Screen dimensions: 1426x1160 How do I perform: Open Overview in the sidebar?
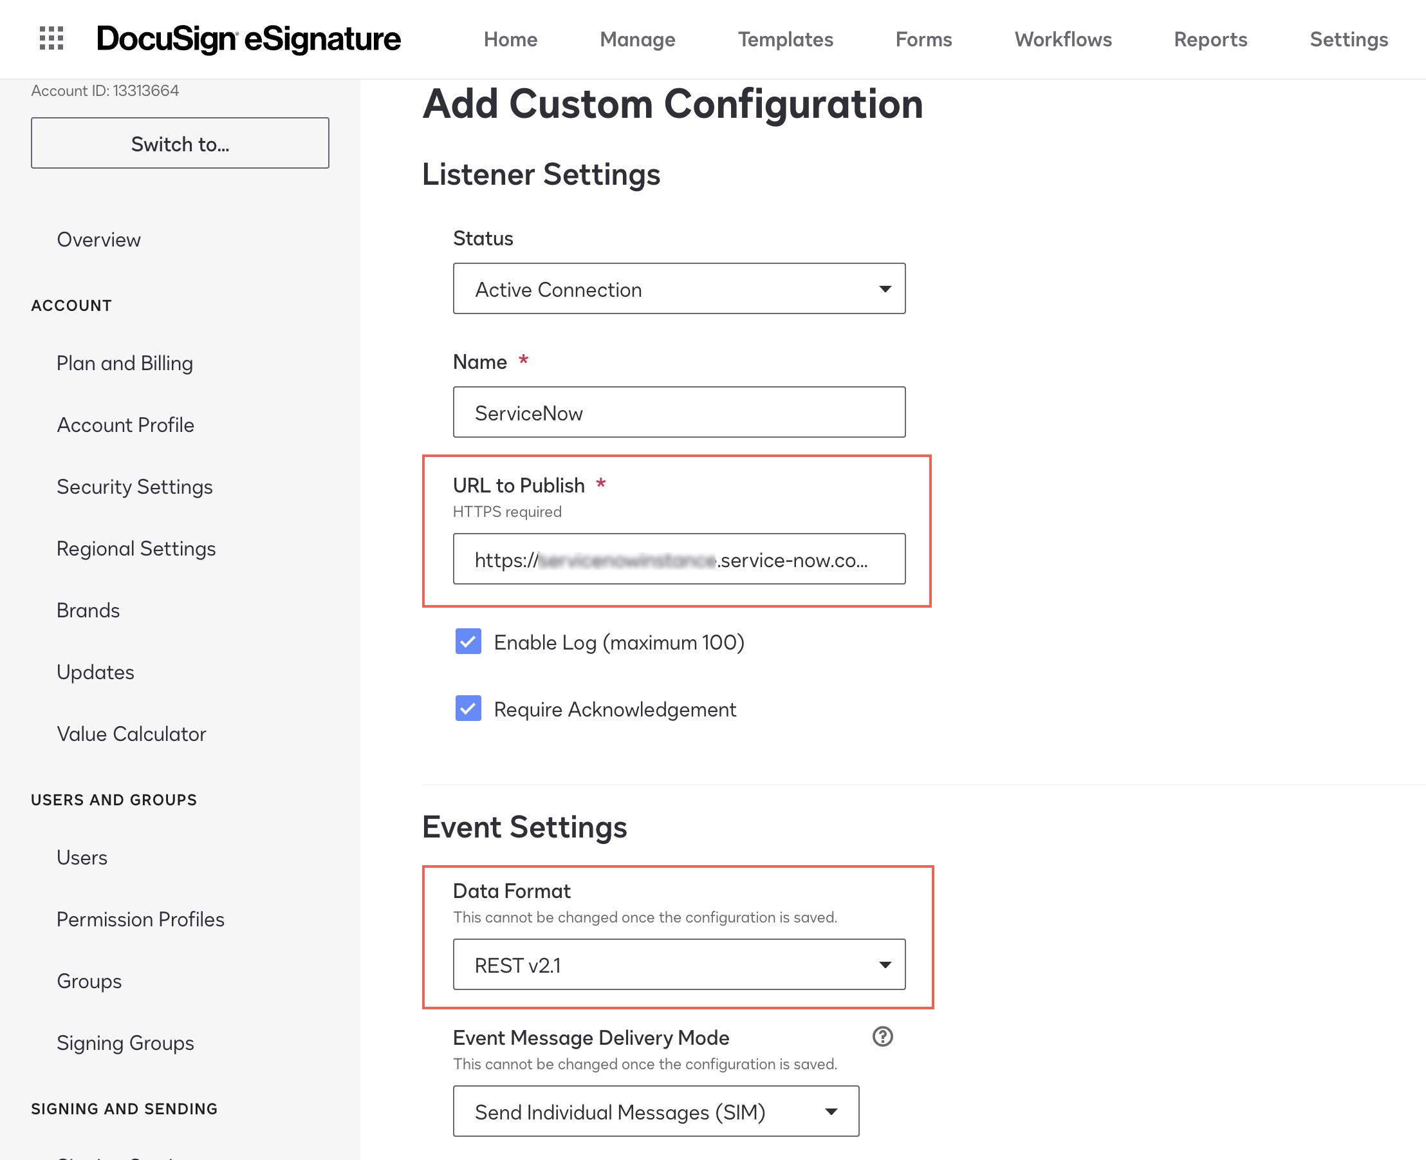coord(99,239)
